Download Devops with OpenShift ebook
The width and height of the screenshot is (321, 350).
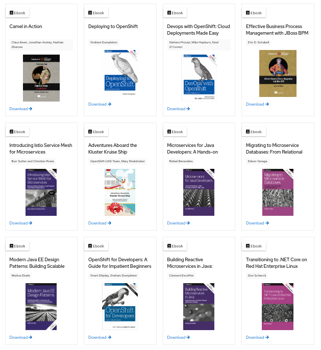pyautogui.click(x=176, y=109)
